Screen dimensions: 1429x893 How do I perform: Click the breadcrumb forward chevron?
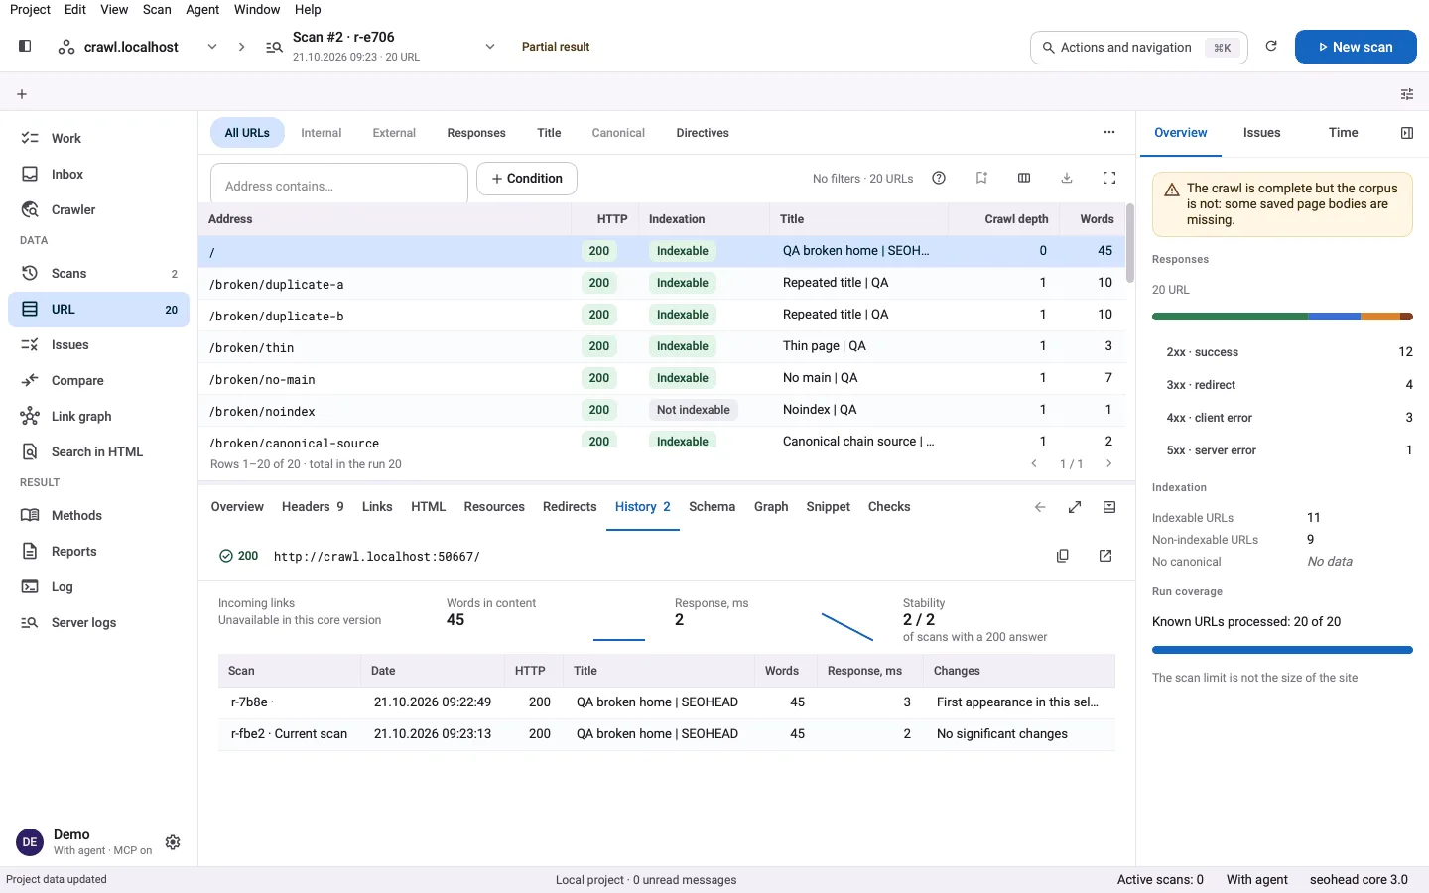(241, 47)
